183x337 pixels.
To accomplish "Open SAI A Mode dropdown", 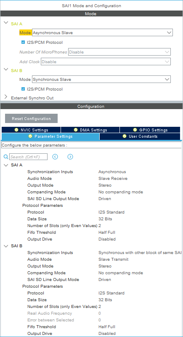I will [102, 33].
